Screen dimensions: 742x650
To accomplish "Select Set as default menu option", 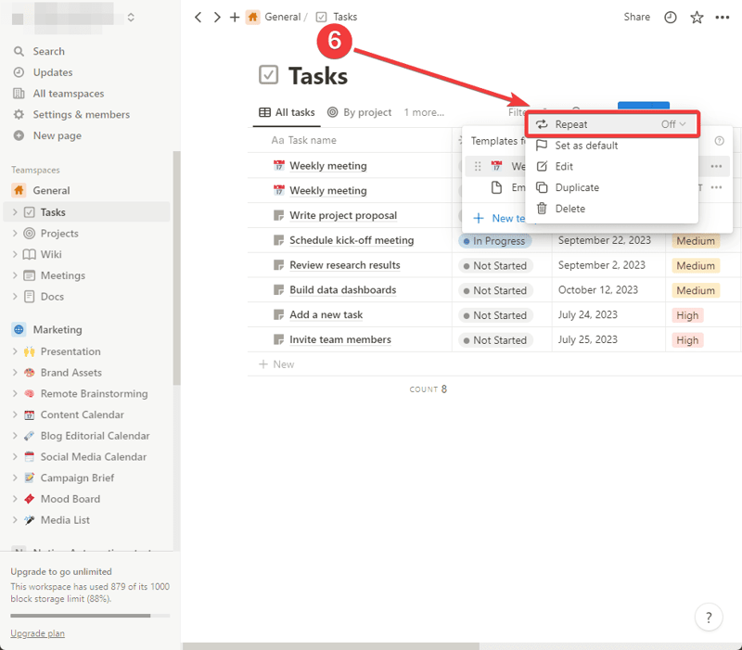I will point(586,146).
